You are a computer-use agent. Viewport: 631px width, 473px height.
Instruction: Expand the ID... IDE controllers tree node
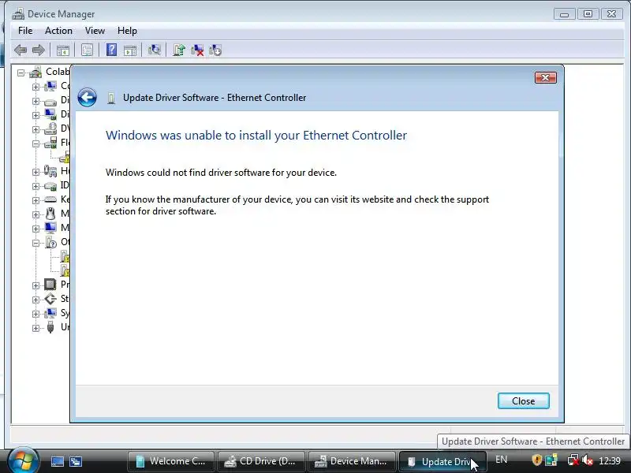coord(35,186)
